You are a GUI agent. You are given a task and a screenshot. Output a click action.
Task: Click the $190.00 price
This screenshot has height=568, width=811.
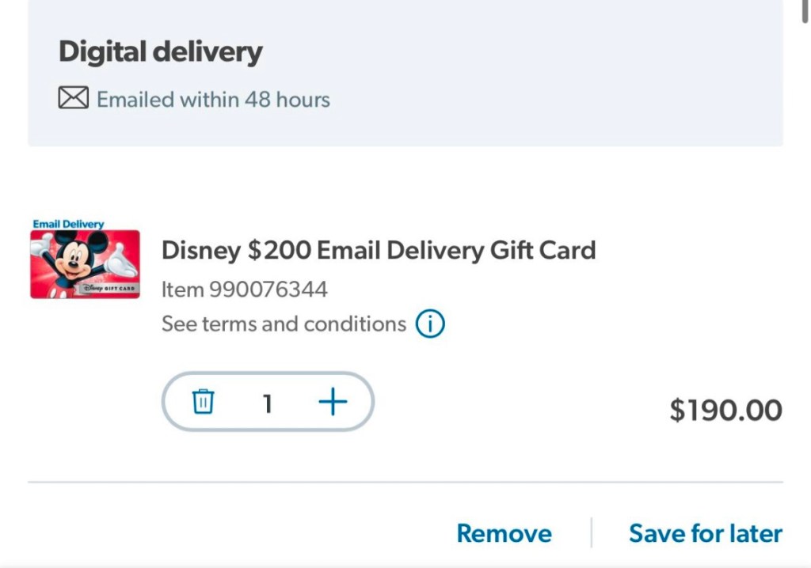[x=725, y=410]
